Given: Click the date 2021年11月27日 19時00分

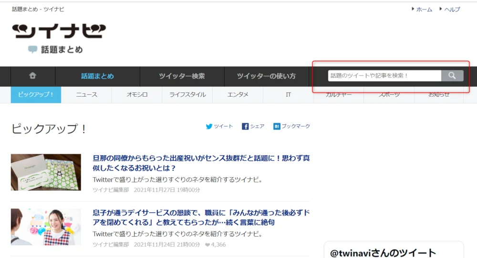Looking at the screenshot, I should pyautogui.click(x=167, y=190).
